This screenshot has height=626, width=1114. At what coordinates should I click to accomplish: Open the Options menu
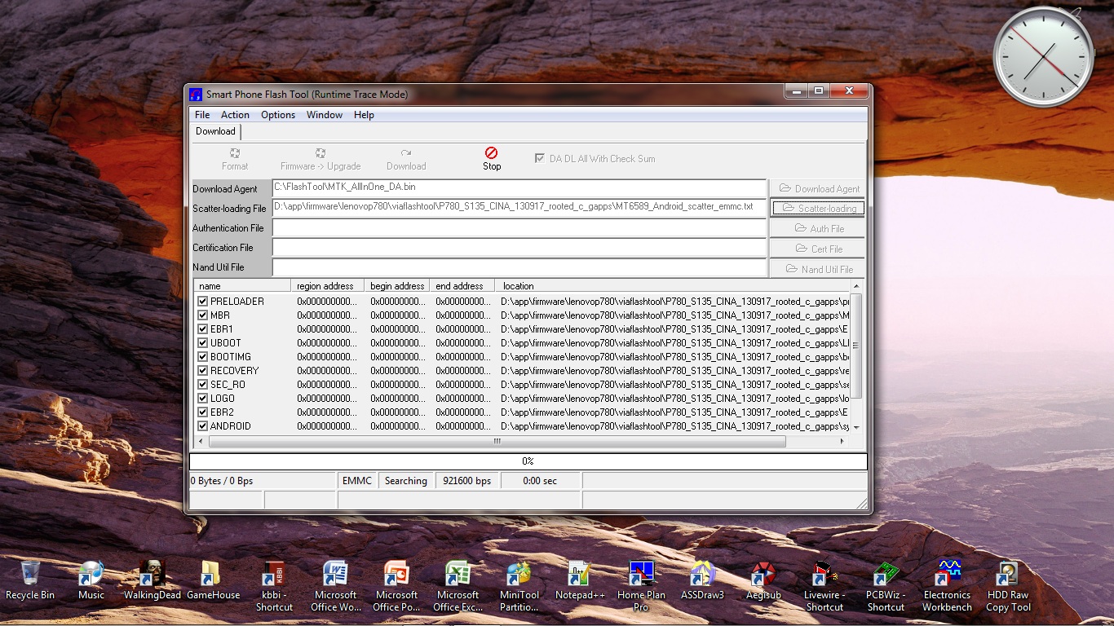click(277, 115)
